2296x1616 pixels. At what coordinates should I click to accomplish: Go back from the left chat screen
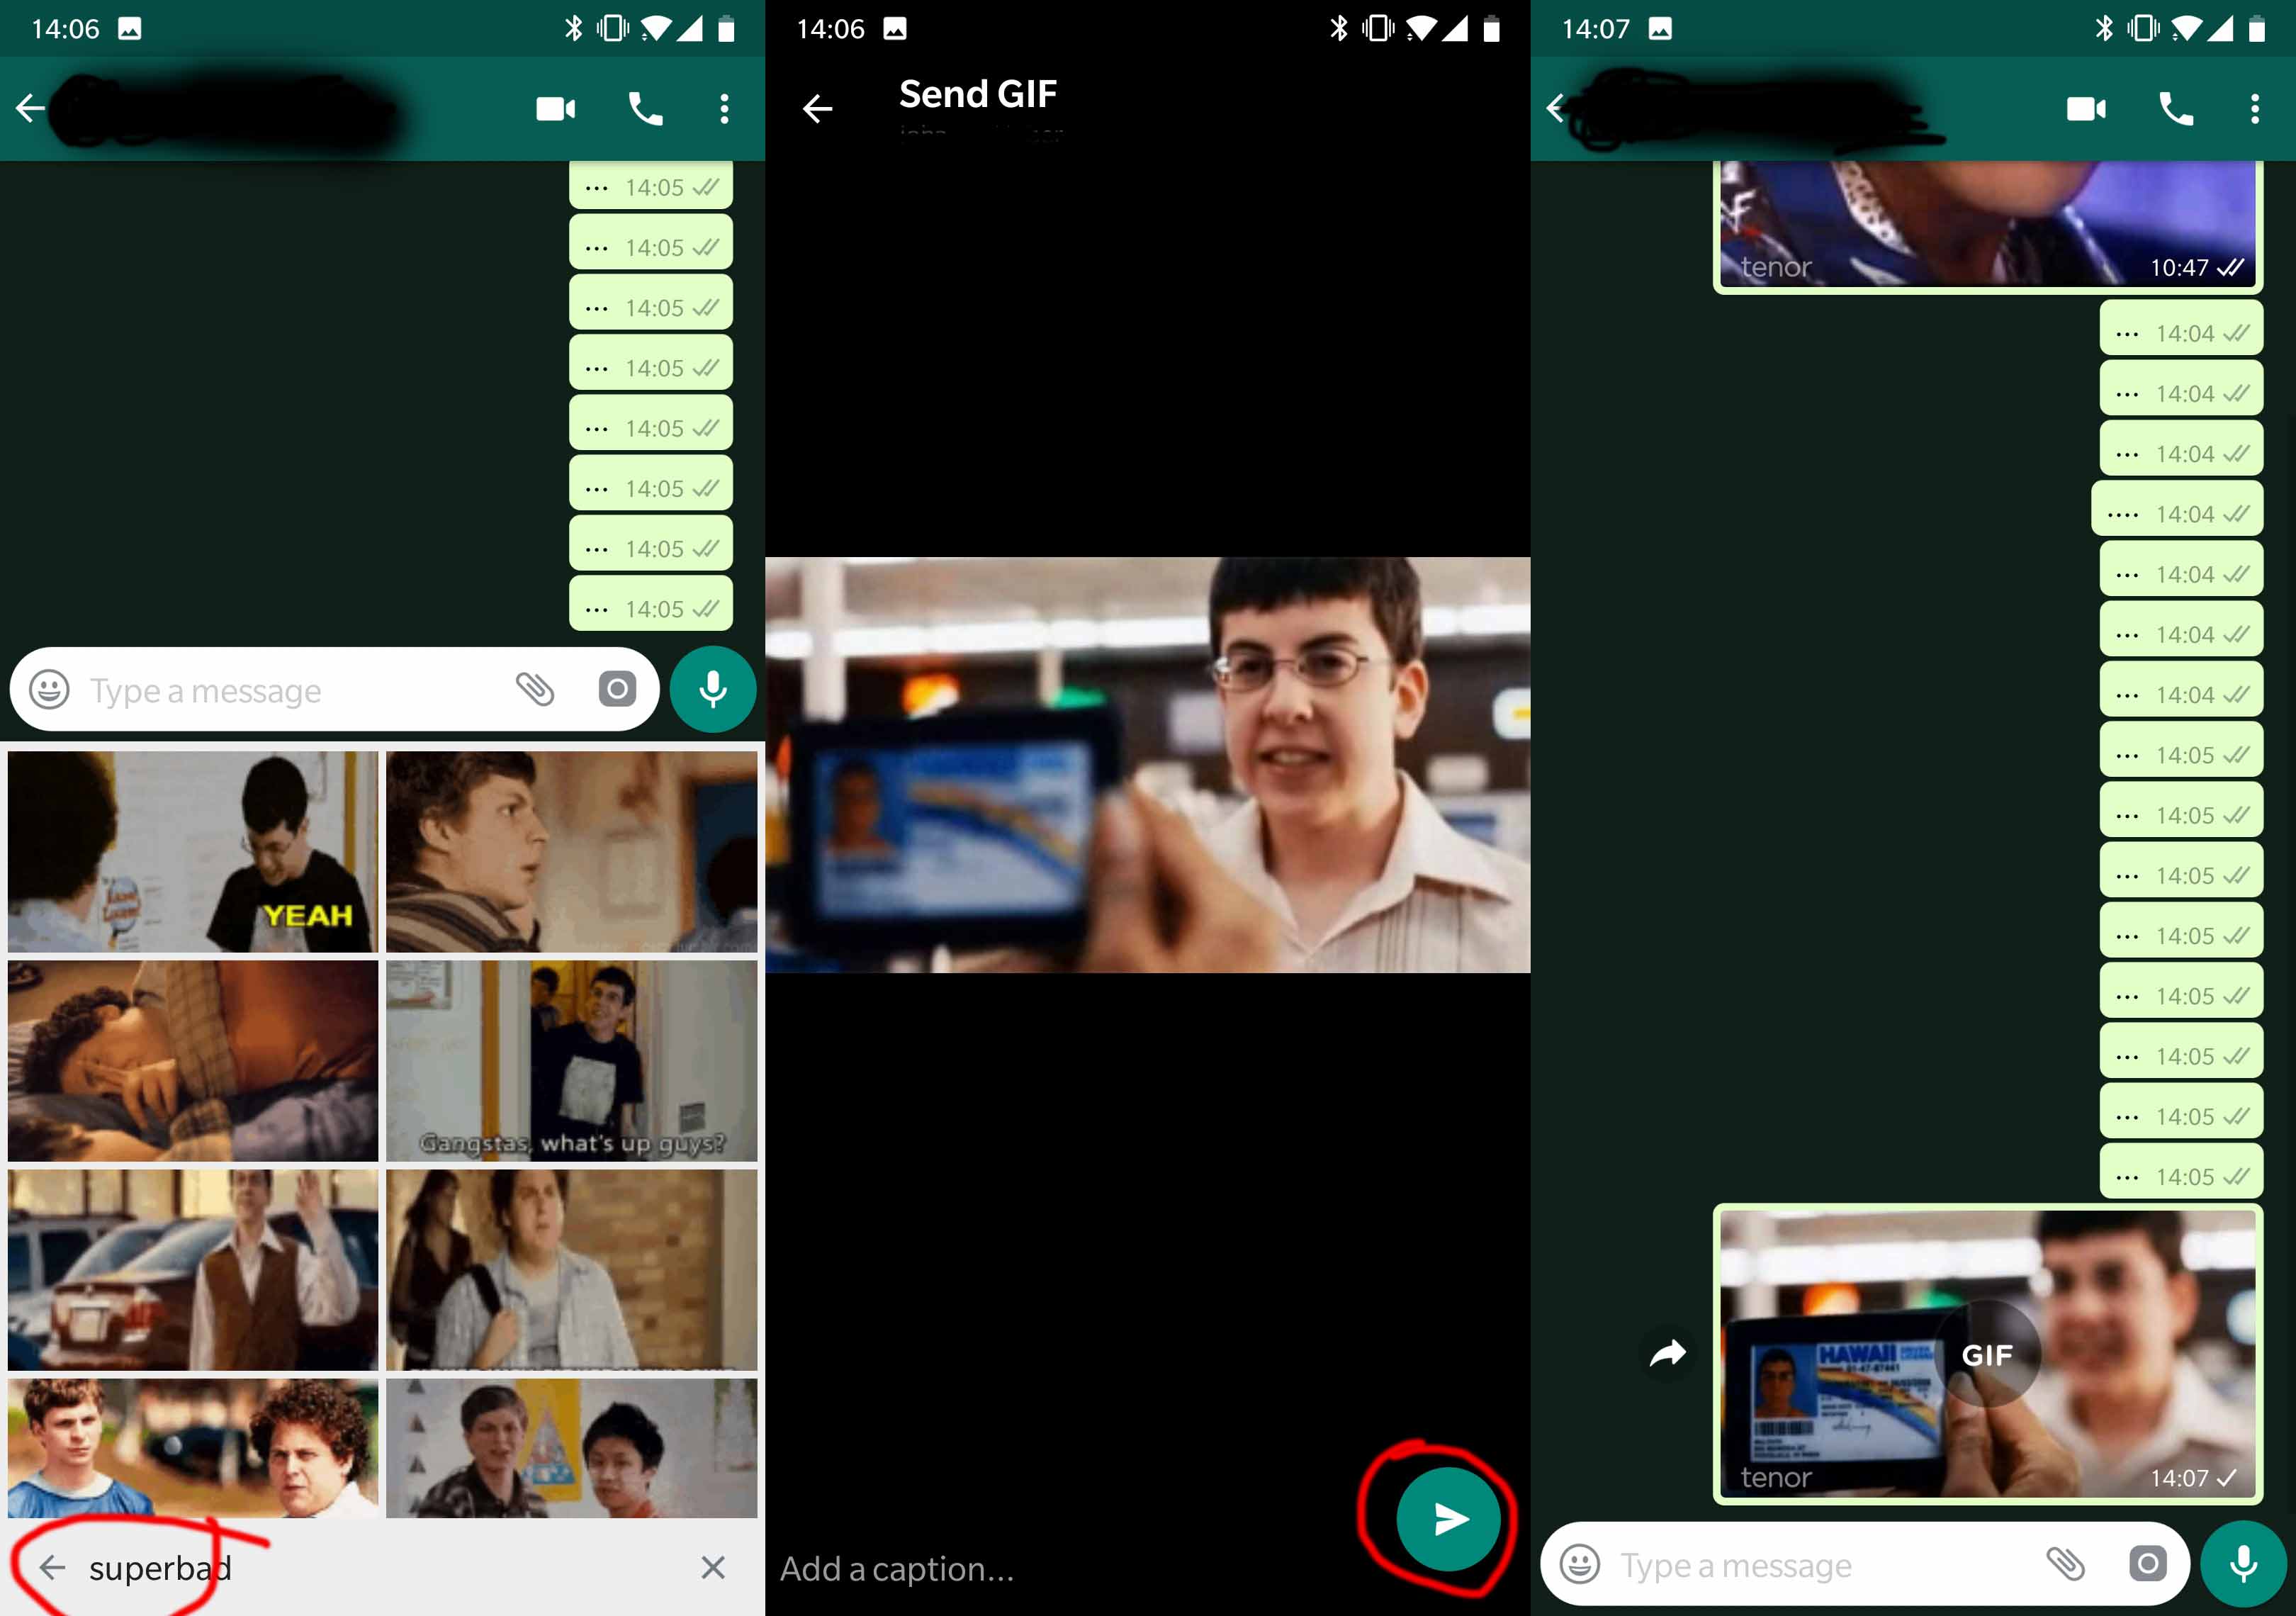(30, 108)
